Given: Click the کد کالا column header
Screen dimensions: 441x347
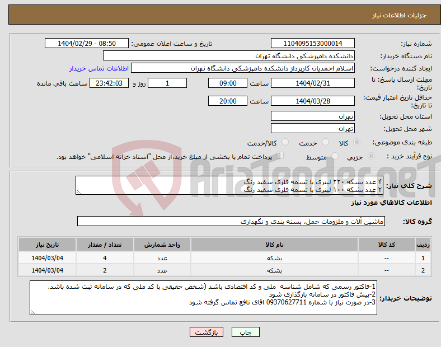Looking at the screenshot, I should coord(387,245).
